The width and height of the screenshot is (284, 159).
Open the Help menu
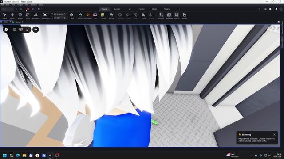41,5
